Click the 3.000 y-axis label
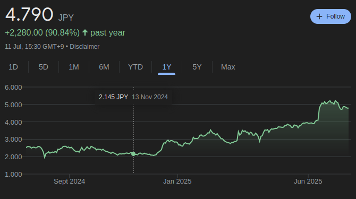 click(13, 140)
